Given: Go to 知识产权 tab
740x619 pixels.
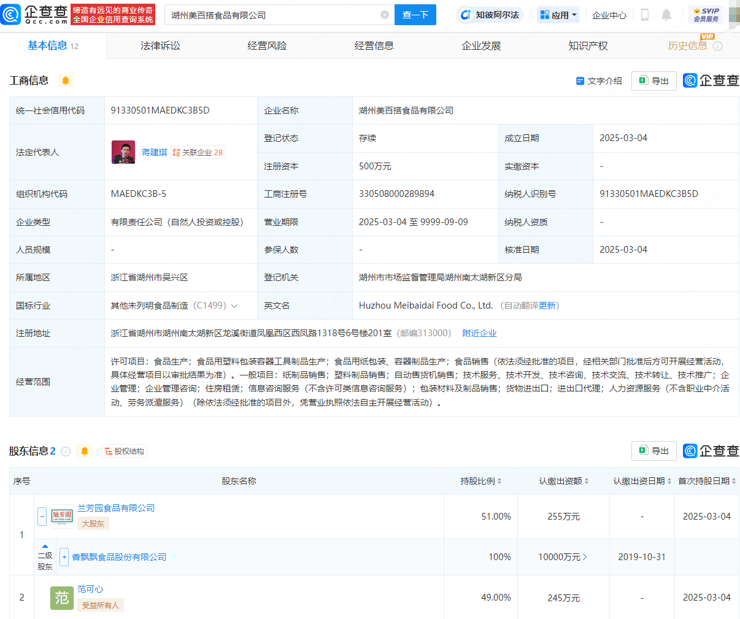Looking at the screenshot, I should 588,45.
